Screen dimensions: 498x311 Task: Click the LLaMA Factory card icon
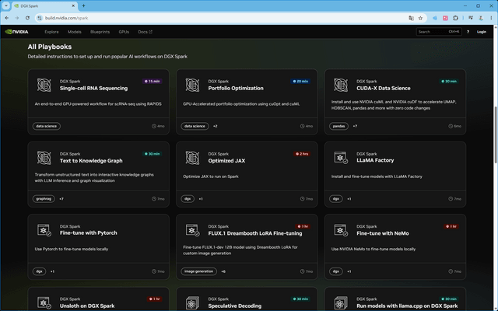pos(341,158)
